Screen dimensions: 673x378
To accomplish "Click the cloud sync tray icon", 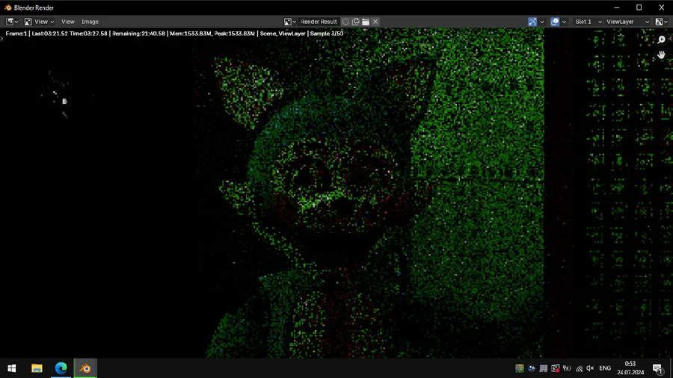I will [x=532, y=368].
